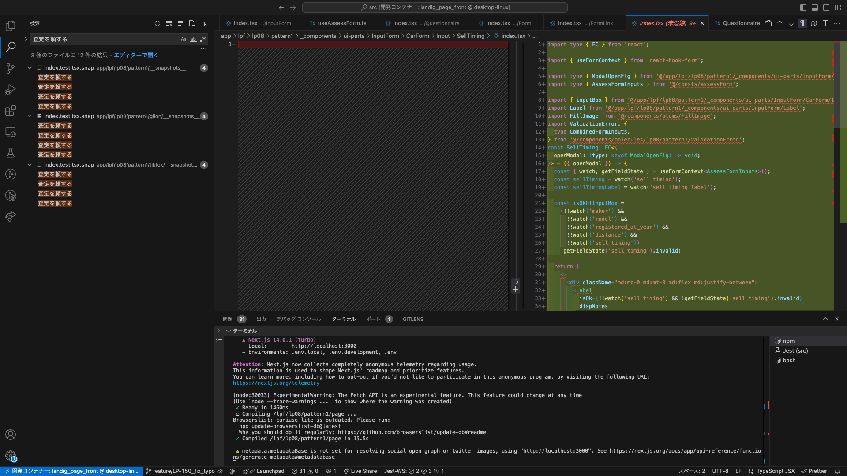Click the diff overview ruler on right edge

click(843, 176)
